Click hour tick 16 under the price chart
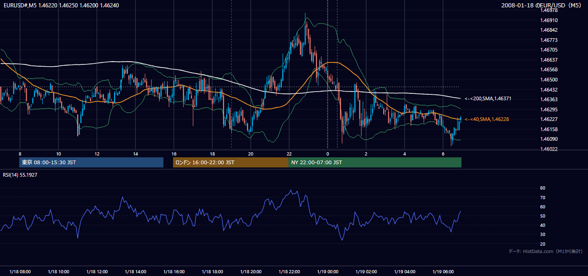The image size is (588, 276). point(173,154)
